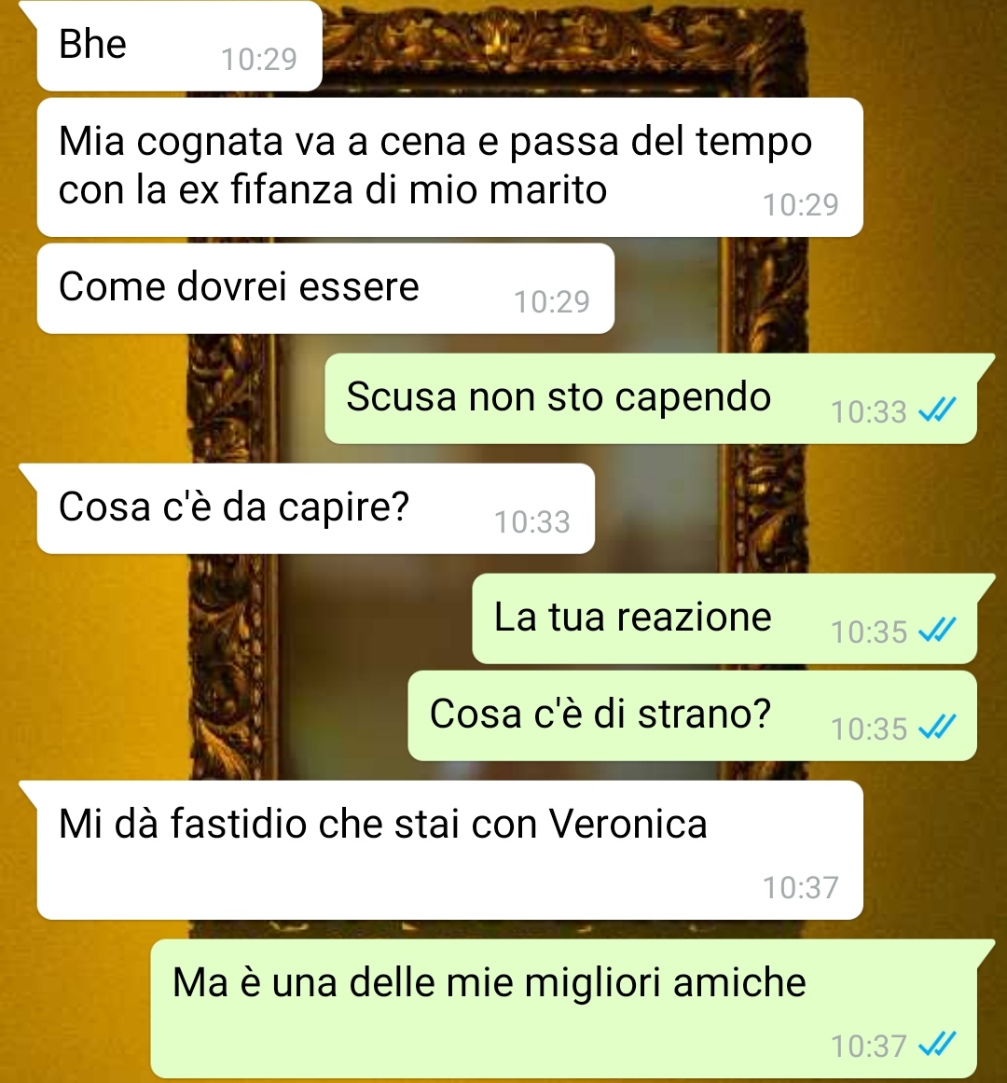Tap the 'Cosa c'è di strano?' bubble
This screenshot has width=1007, height=1083.
(x=692, y=715)
